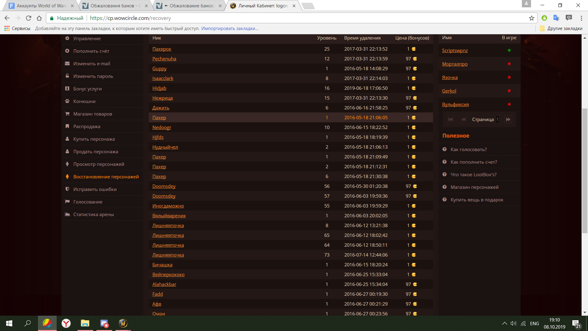The height and width of the screenshot is (331, 588).
Task: Open the Сервисы apps shortcut
Action: point(17,29)
